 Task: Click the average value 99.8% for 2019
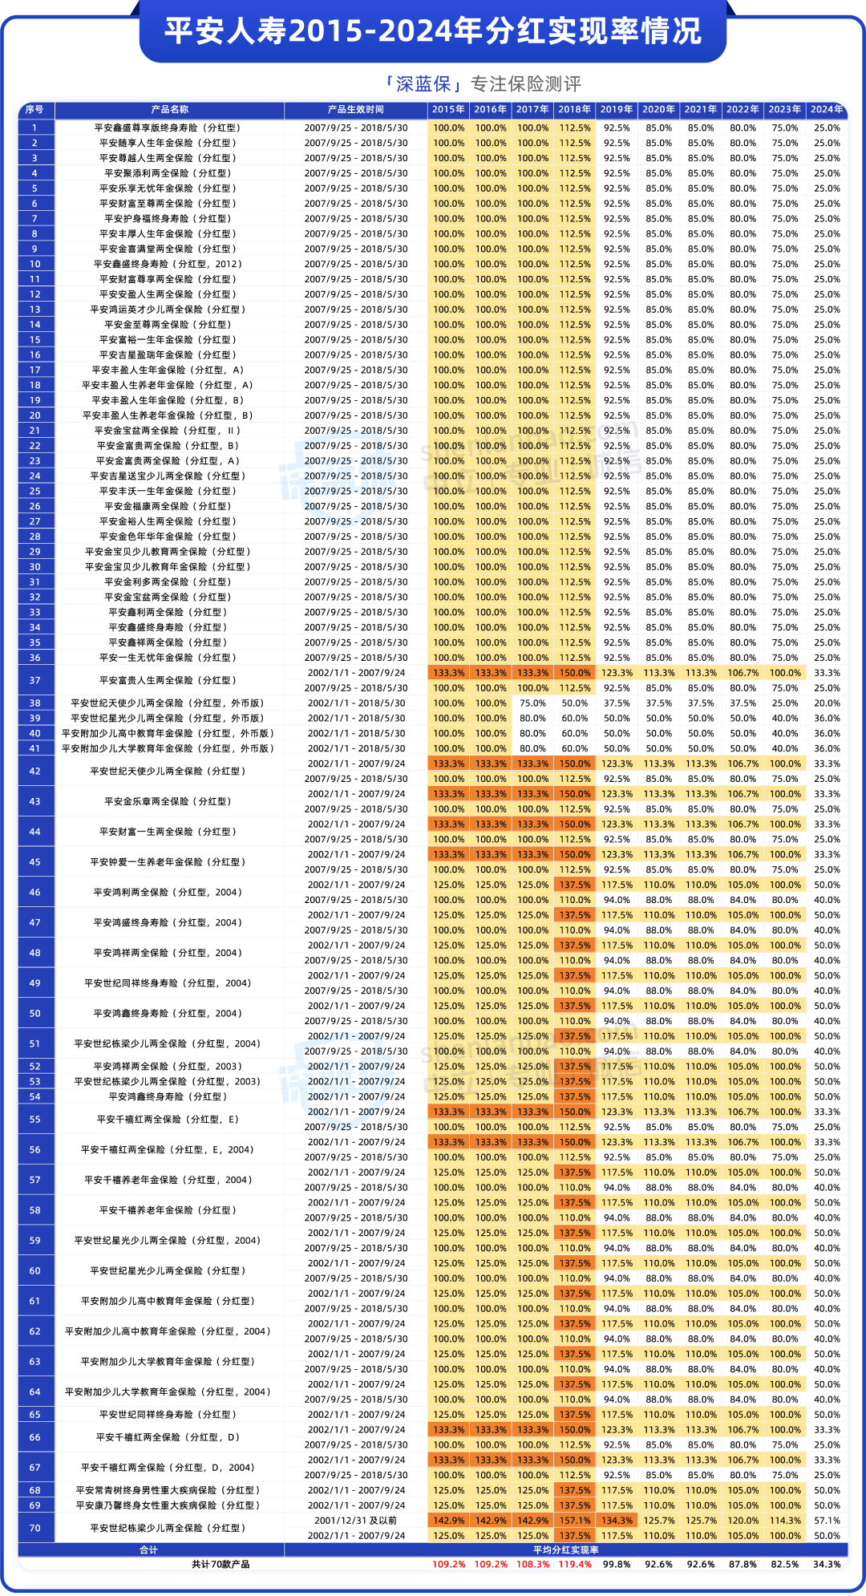pyautogui.click(x=617, y=1565)
